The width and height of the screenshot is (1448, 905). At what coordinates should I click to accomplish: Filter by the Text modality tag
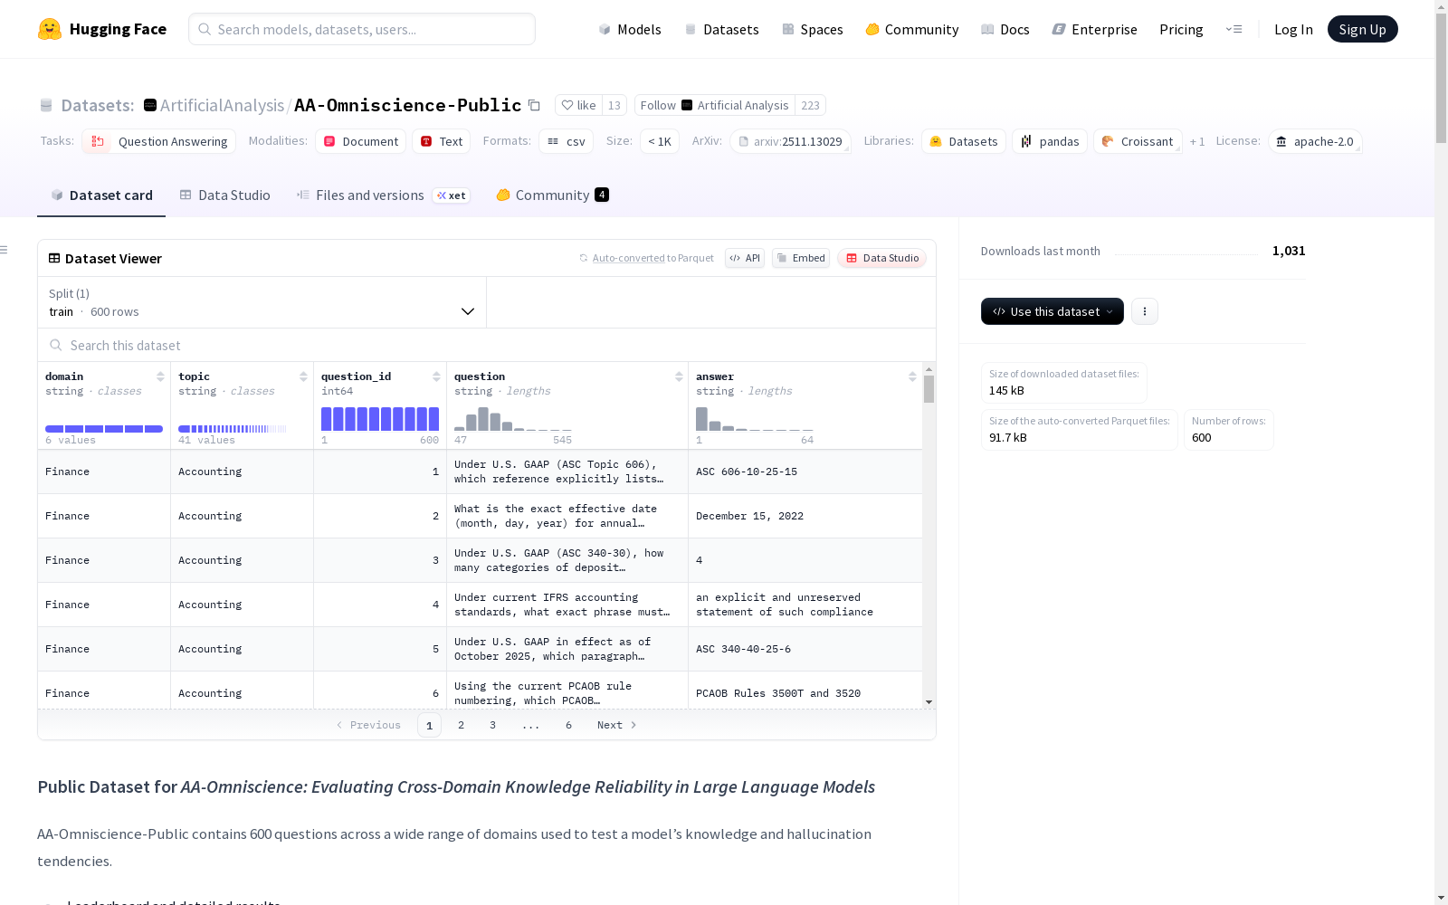442,141
